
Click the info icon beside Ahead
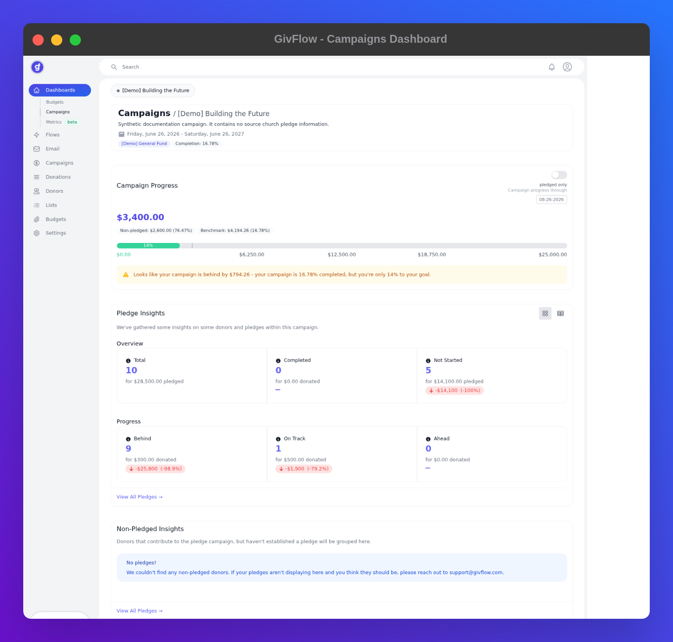(428, 439)
